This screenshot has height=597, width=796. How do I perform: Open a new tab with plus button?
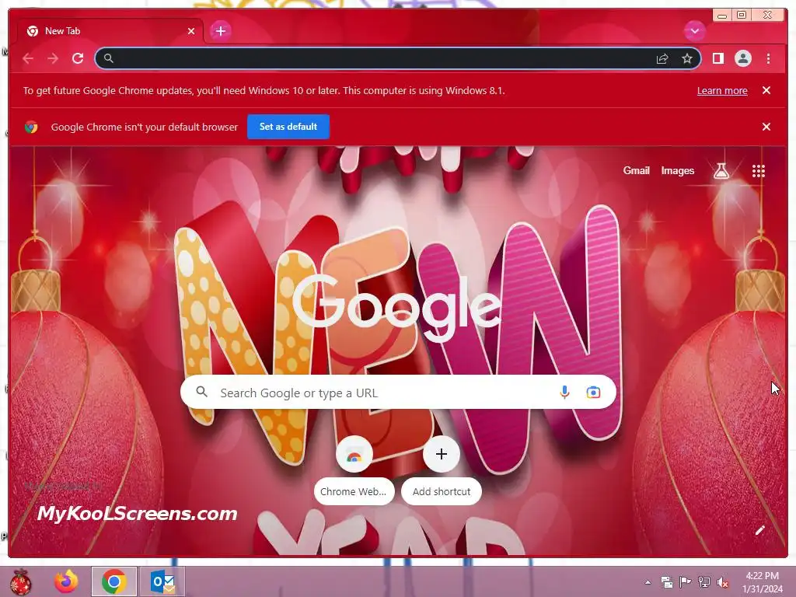click(x=220, y=31)
